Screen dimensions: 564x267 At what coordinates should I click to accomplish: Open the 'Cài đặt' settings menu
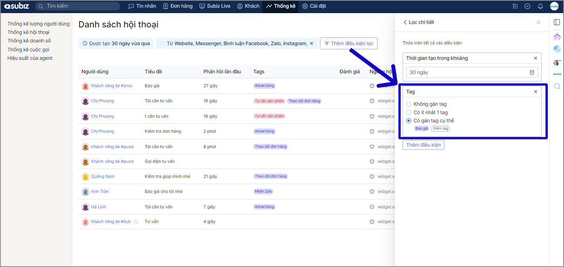pyautogui.click(x=314, y=6)
